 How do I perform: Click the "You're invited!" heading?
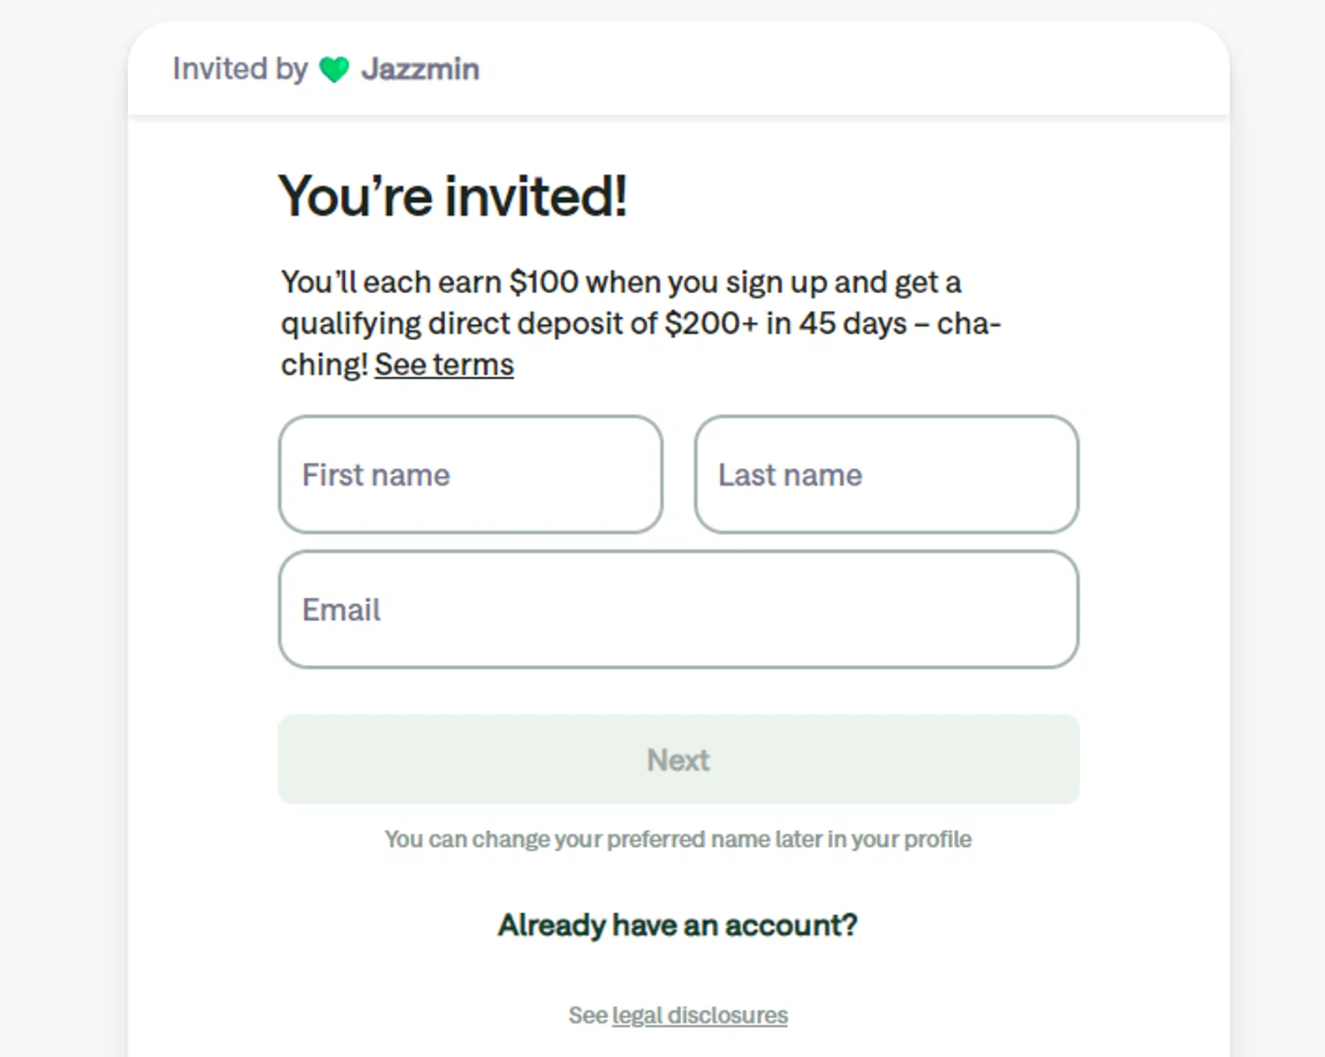click(x=452, y=196)
